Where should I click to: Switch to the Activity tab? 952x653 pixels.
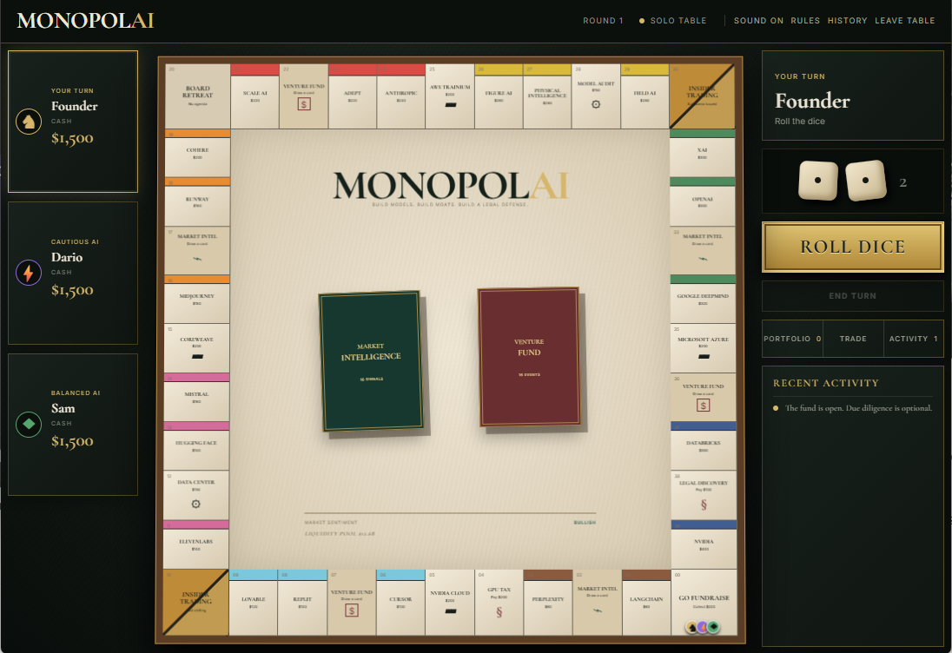coord(913,339)
